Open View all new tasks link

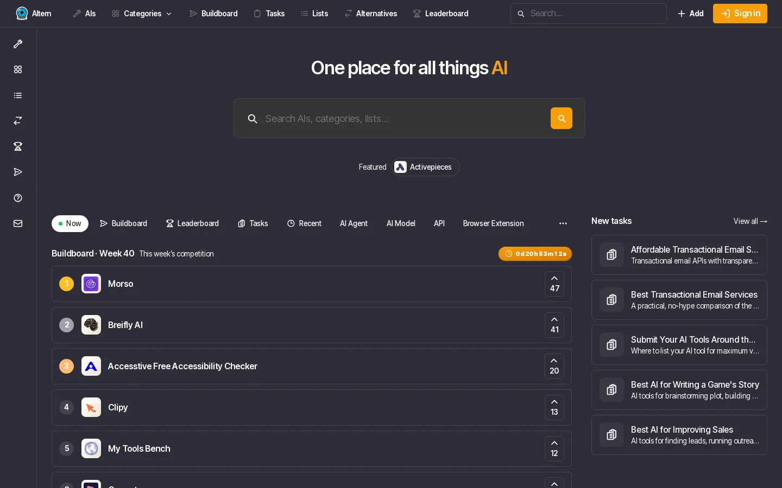point(750,221)
